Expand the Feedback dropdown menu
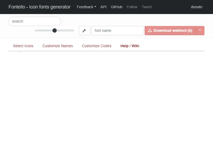Screen dimensions: 213x159 [86, 7]
